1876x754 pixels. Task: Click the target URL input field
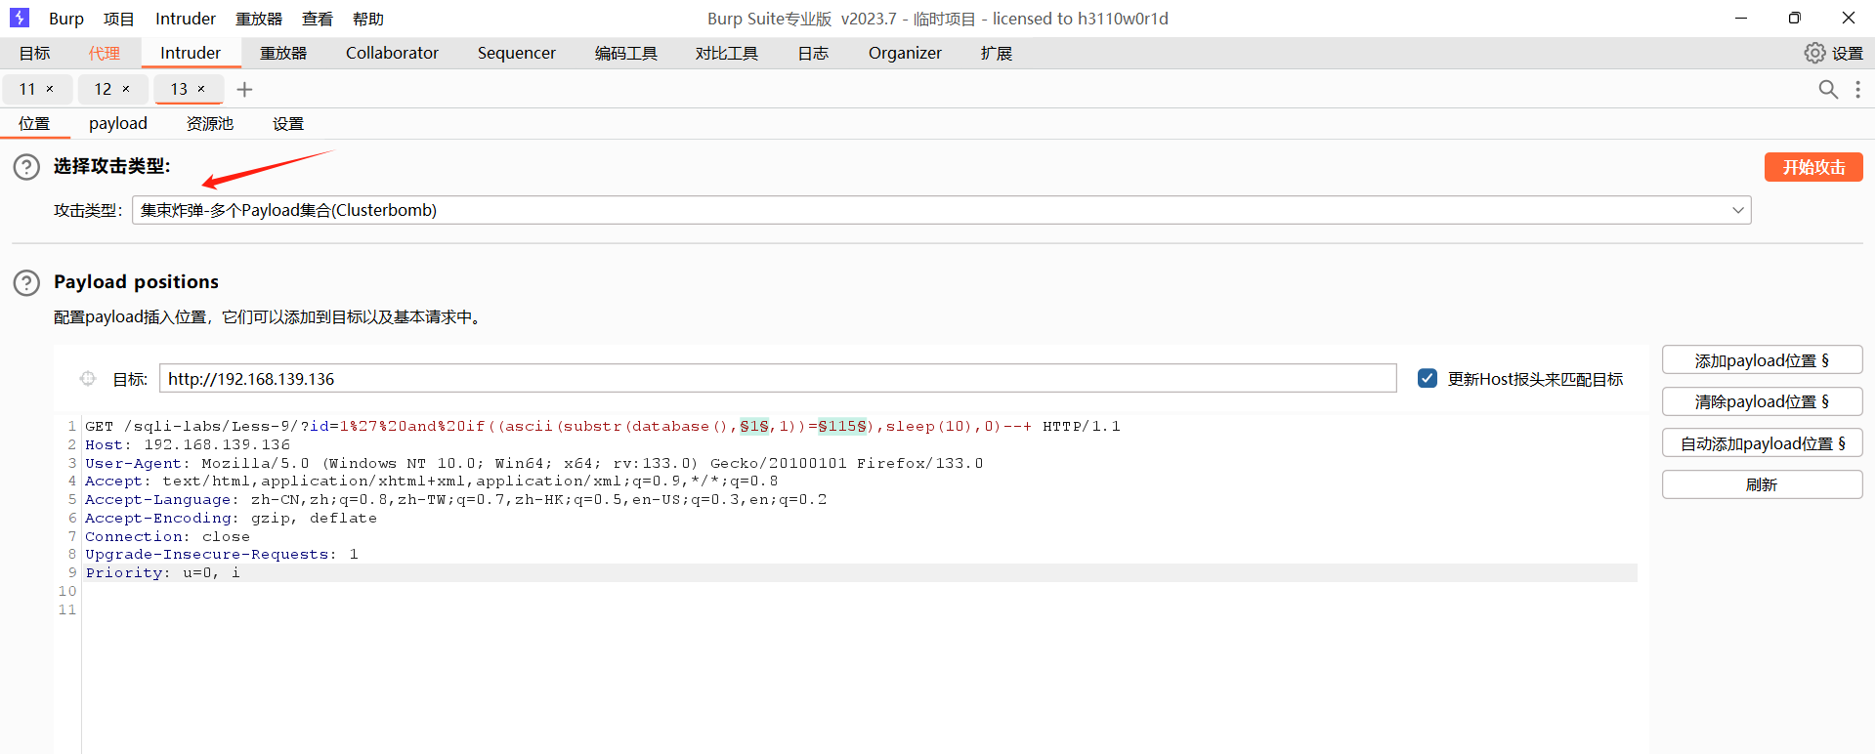(x=778, y=379)
